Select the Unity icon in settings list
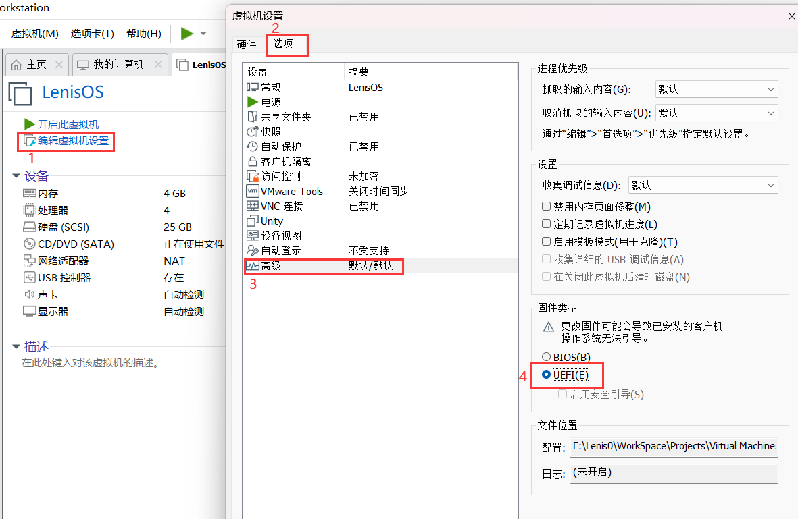Screen dimensions: 798x519 click(253, 221)
